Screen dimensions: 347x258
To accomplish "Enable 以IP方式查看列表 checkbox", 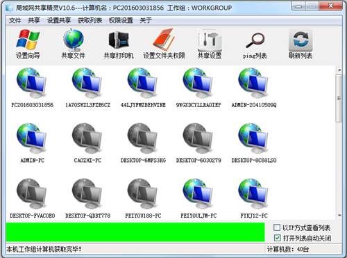I will [277, 227].
